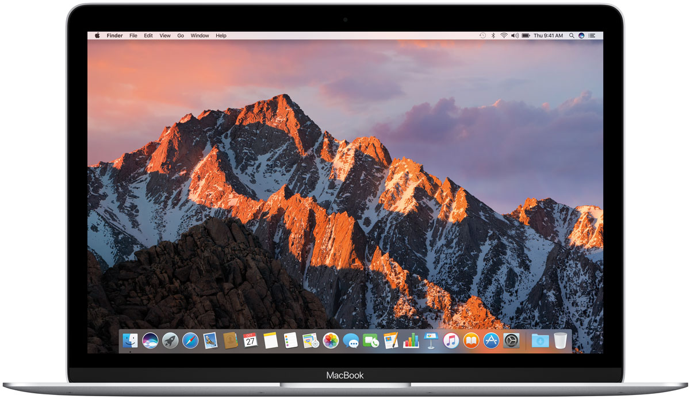Open Messages speech bubble icon
The height and width of the screenshot is (399, 690).
[x=351, y=341]
